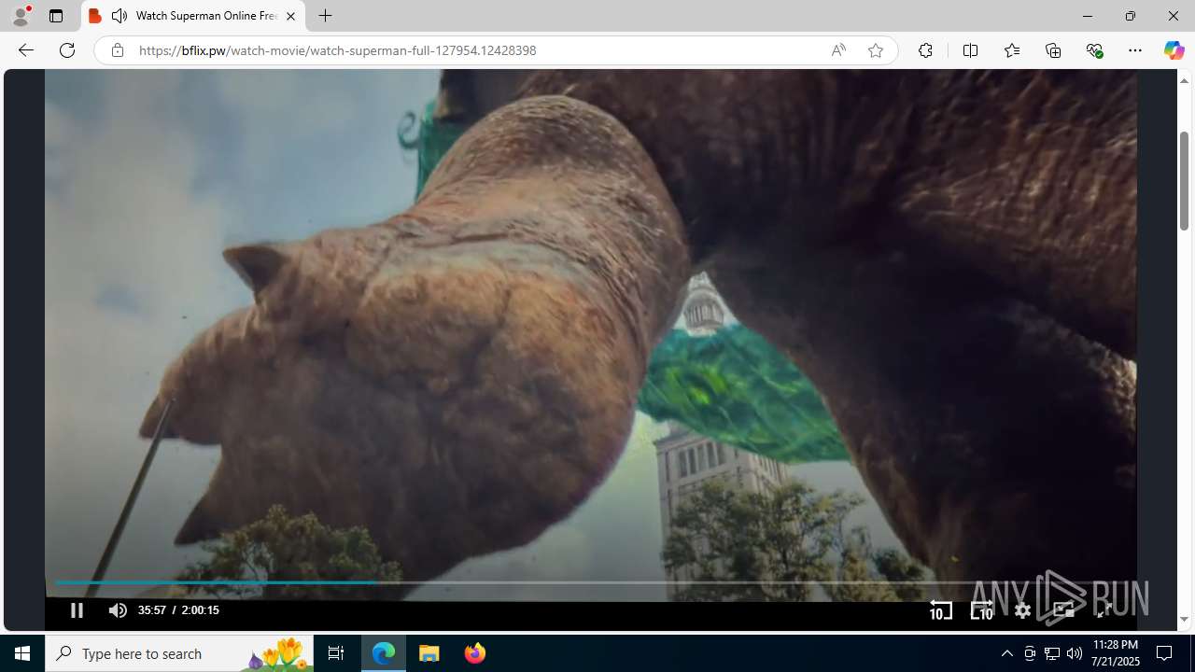Open Edge profile avatar

(x=21, y=16)
